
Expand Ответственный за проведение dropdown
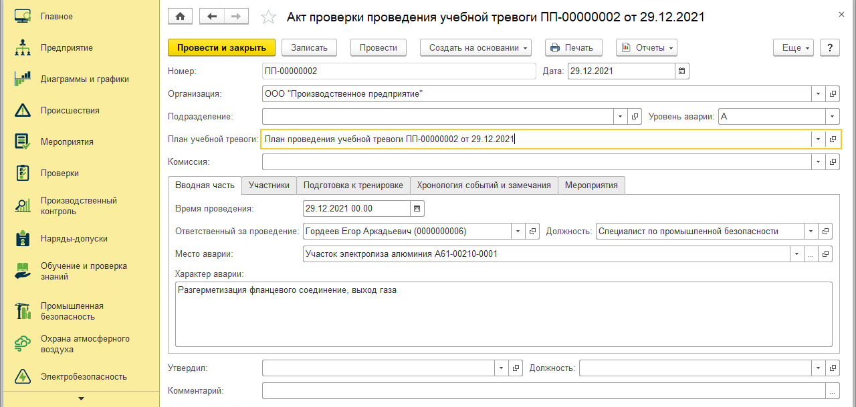[x=519, y=232]
